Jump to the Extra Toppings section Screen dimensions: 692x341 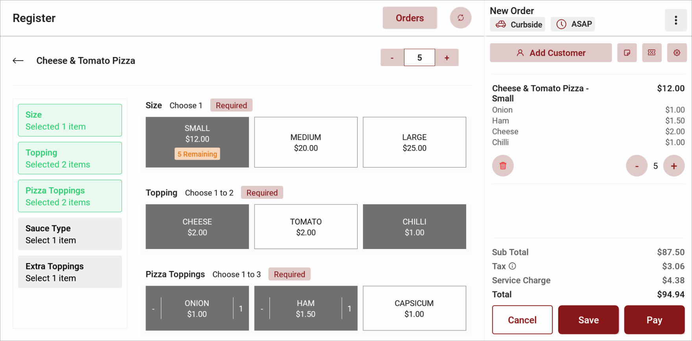pos(70,272)
